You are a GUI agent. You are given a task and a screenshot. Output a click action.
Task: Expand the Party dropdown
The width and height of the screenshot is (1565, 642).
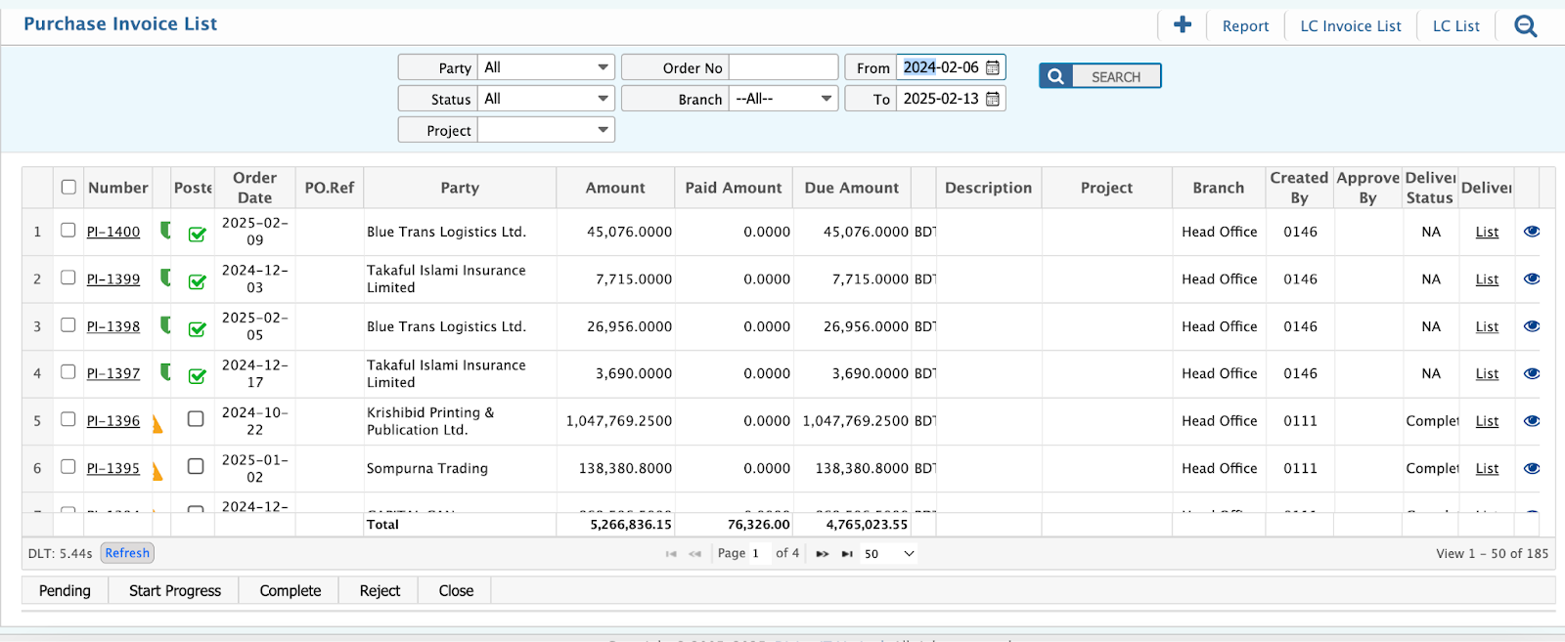546,67
